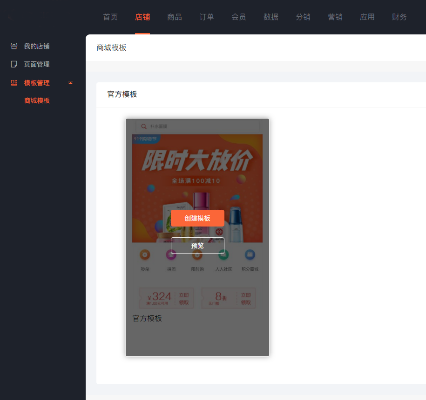Click the 模板管理 template icon

click(x=14, y=83)
